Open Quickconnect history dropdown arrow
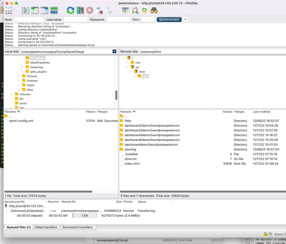Viewport: 286px width, 244px height. [x=185, y=20]
